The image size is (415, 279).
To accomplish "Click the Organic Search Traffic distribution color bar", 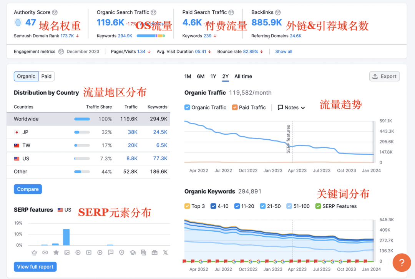I will click(151, 36).
